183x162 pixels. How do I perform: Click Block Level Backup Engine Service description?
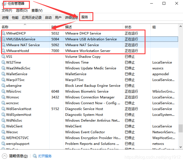[x=93, y=85]
